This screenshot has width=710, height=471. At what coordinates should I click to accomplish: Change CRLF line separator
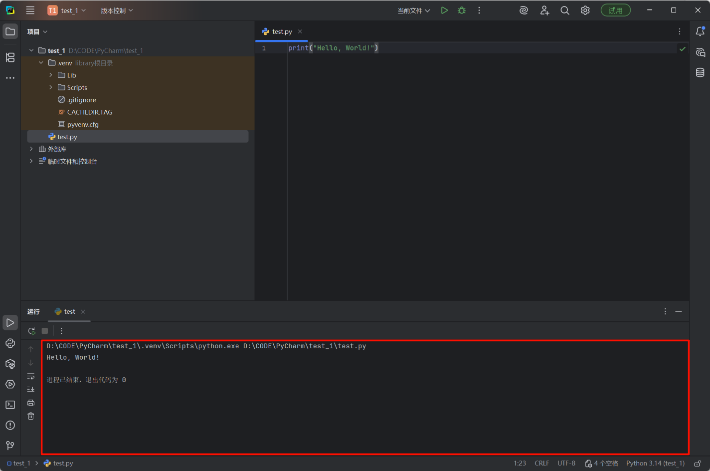coord(542,464)
